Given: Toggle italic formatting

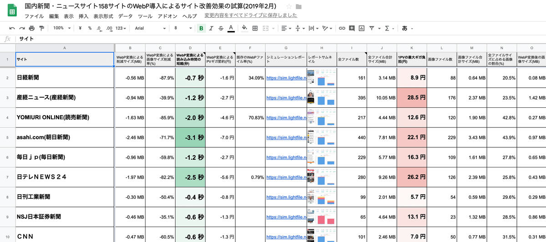Looking at the screenshot, I should pos(211,28).
